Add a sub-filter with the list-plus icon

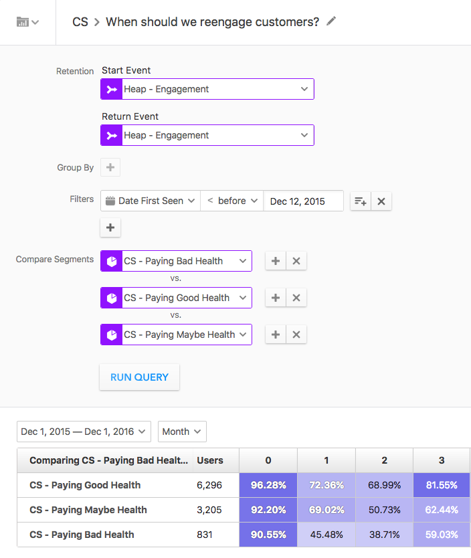point(361,201)
